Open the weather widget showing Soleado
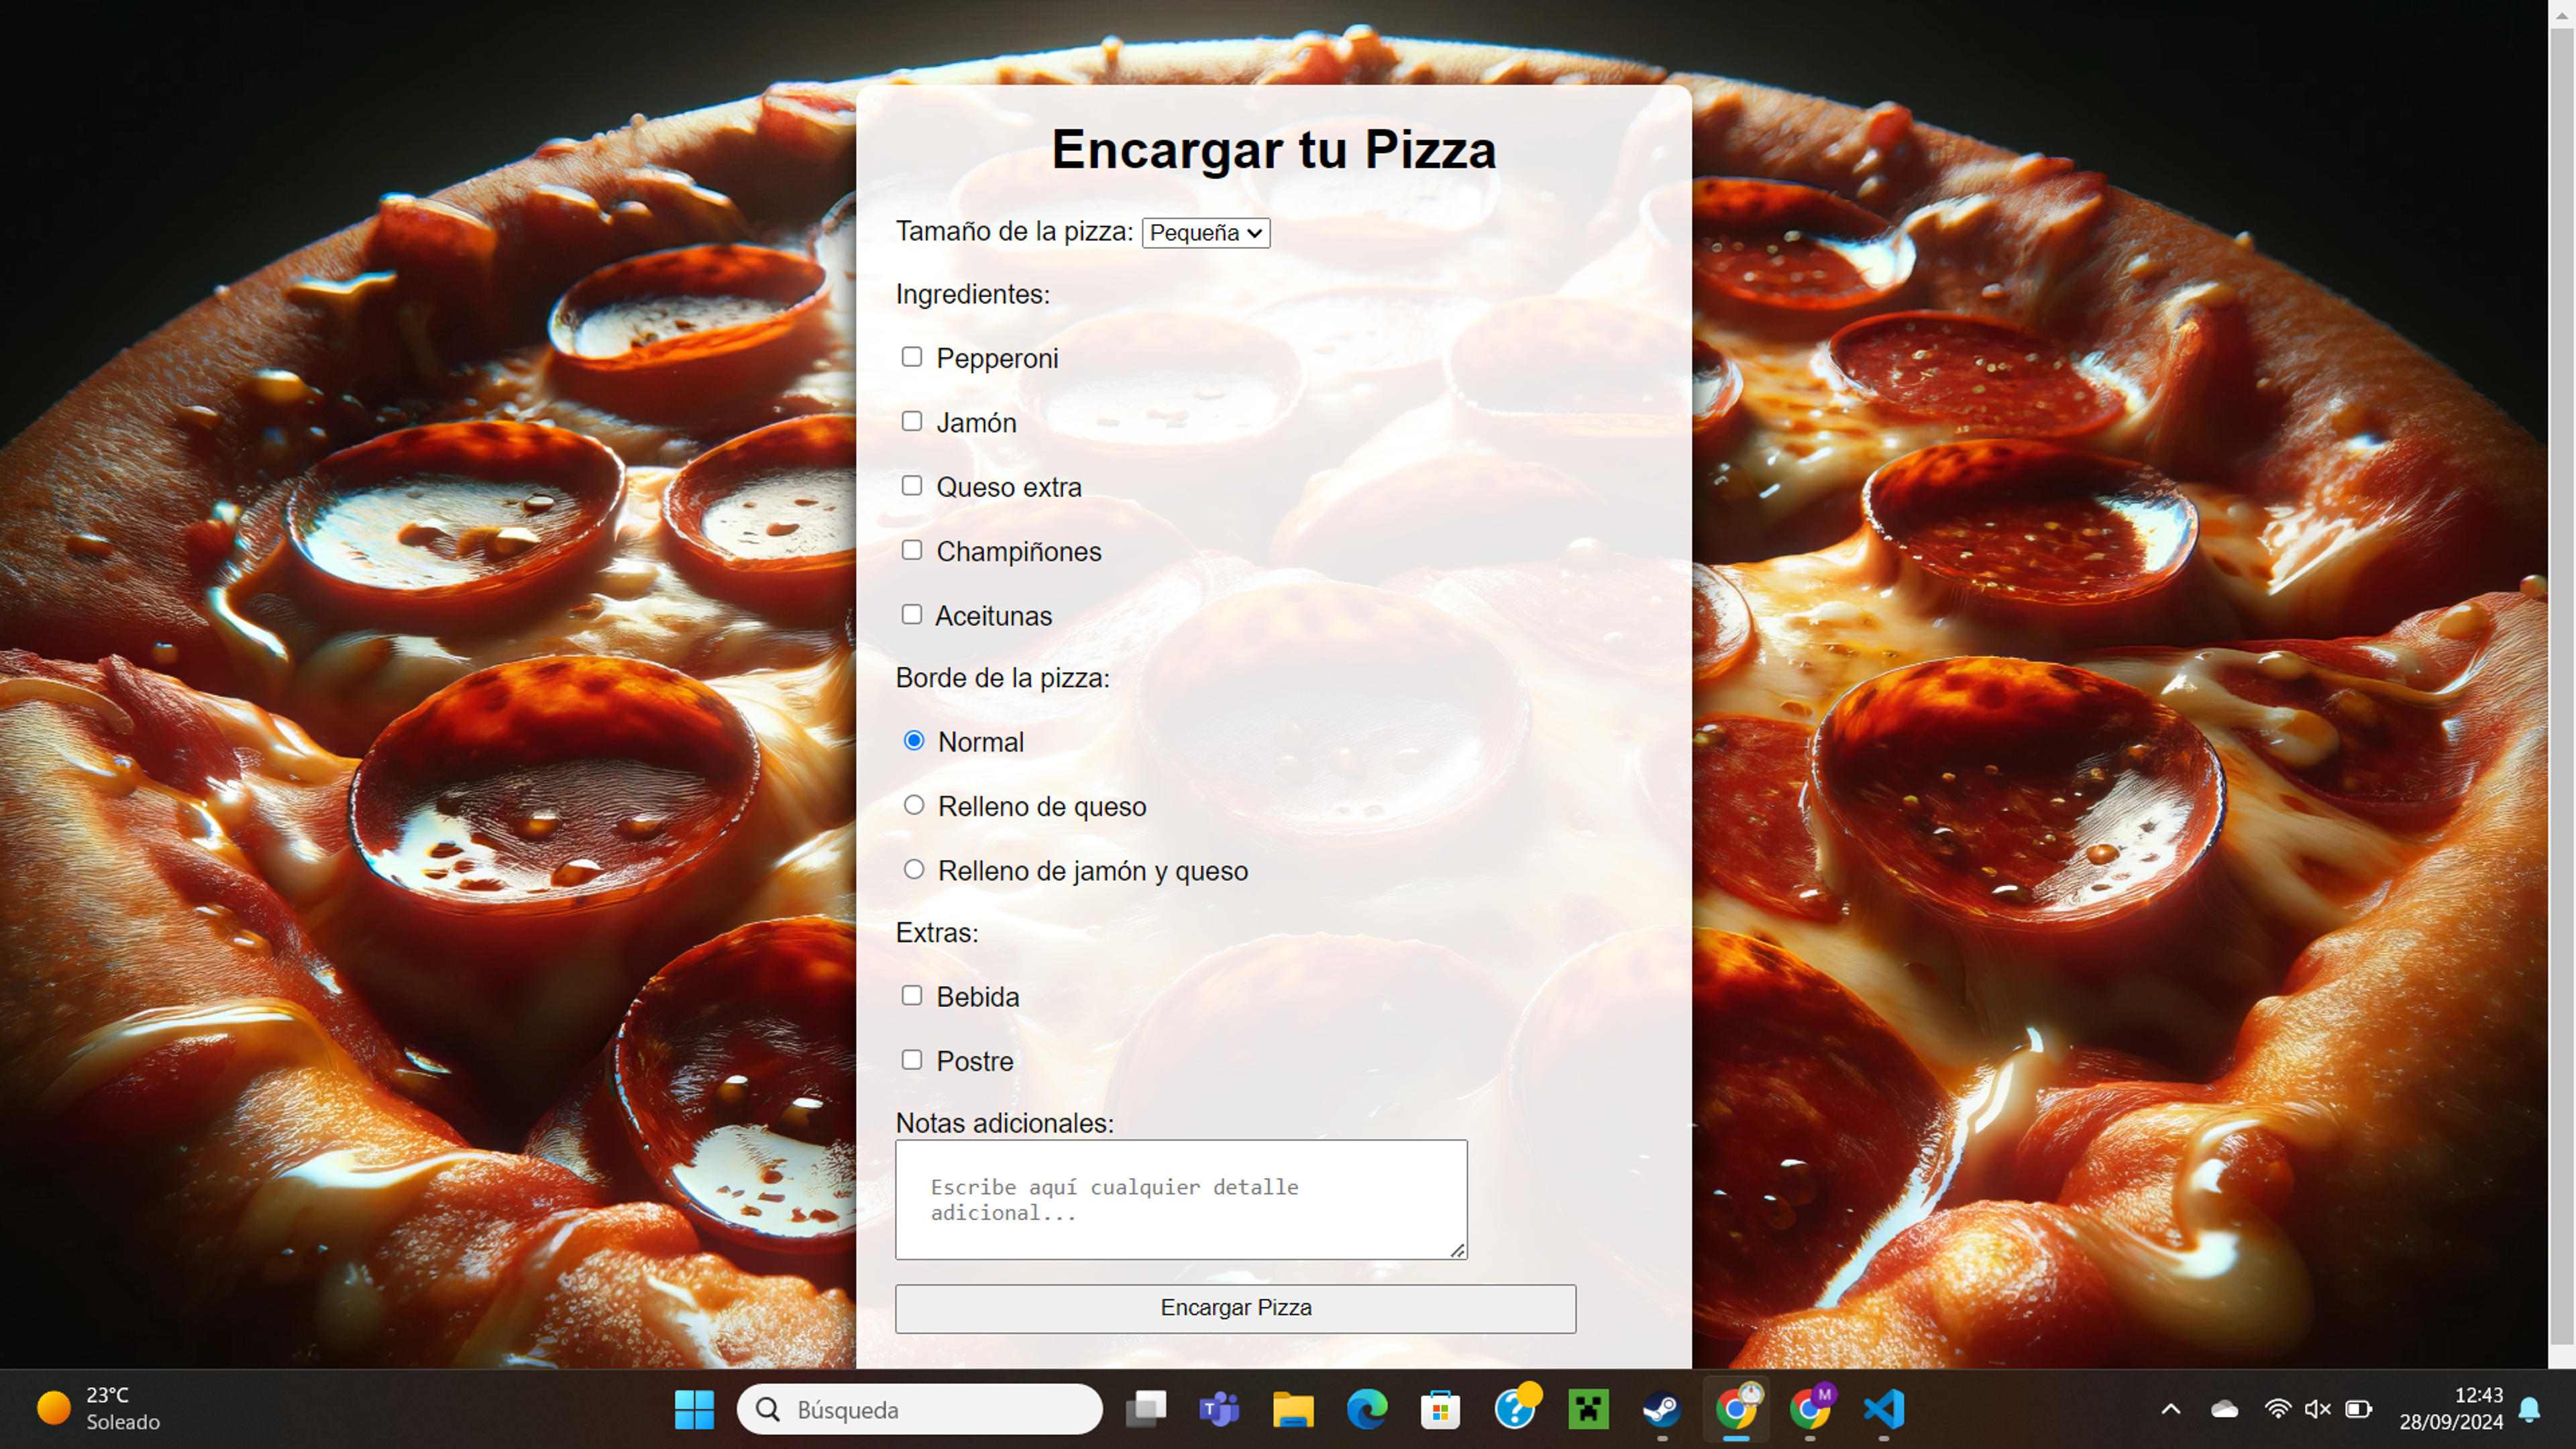Image resolution: width=2576 pixels, height=1449 pixels. coord(100,1409)
